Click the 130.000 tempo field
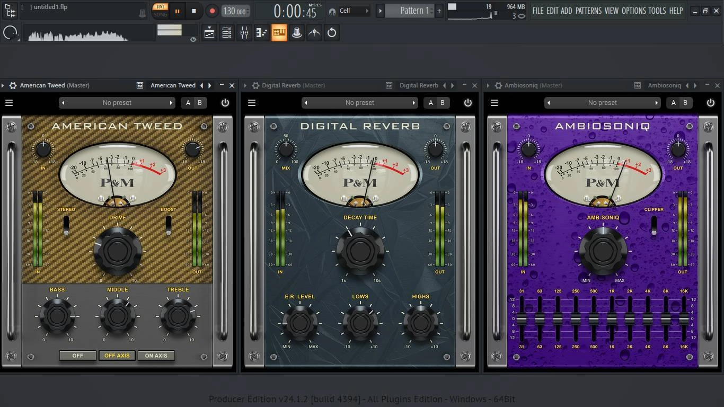This screenshot has height=407, width=724. [235, 11]
